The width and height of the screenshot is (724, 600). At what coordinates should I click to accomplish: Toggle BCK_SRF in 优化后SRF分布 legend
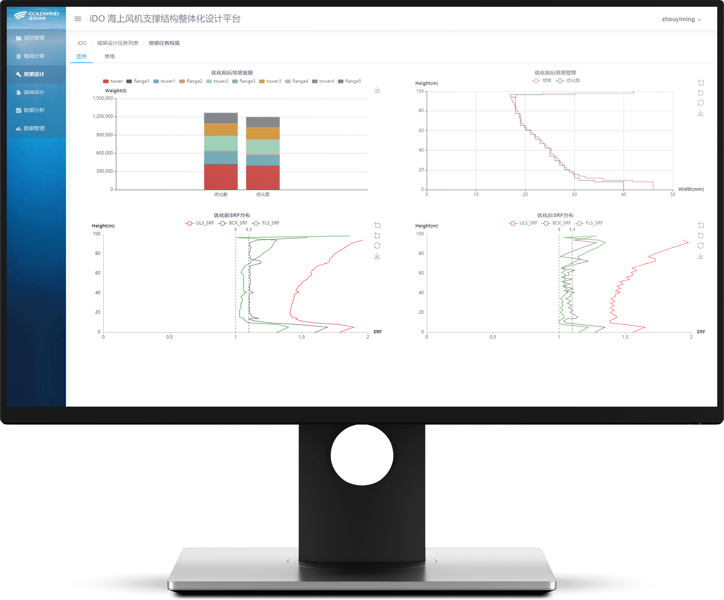(556, 223)
